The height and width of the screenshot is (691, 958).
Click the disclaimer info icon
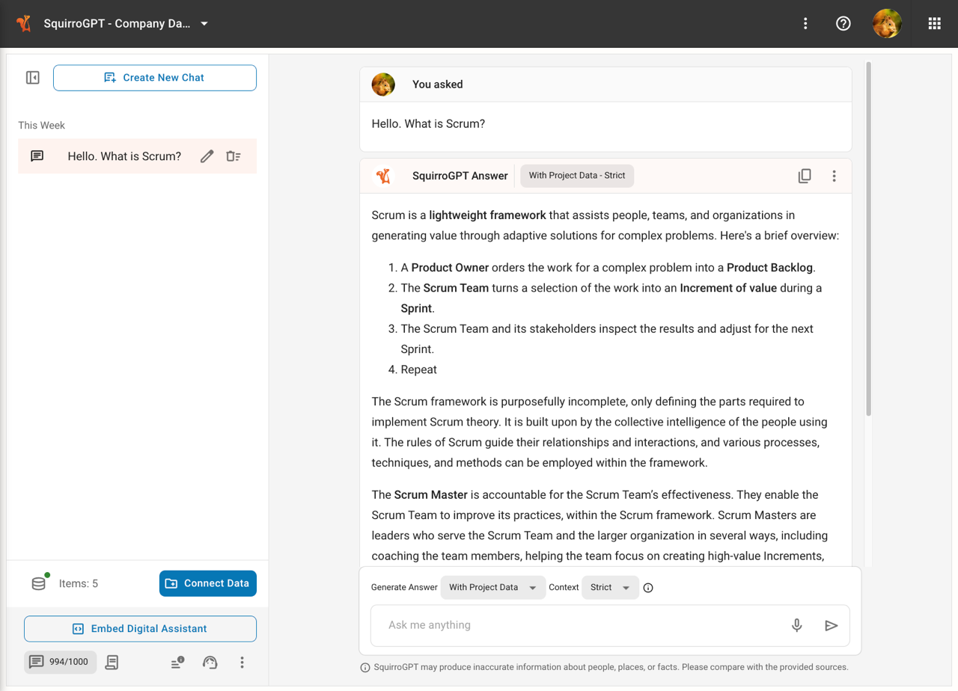365,667
